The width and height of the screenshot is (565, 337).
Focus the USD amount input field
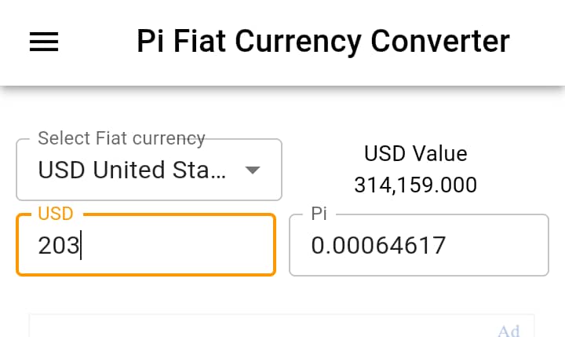coord(145,245)
